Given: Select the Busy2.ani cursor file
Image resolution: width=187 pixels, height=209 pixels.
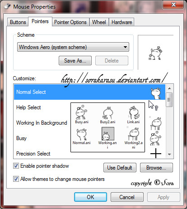Looking at the screenshot, I should (x=108, y=113).
